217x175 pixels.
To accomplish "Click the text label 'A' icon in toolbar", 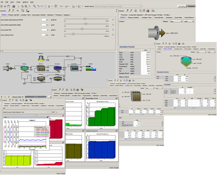I will pos(49,6).
